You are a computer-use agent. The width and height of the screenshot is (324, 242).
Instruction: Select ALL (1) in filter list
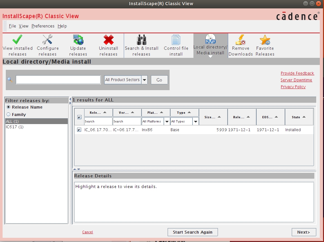click(x=36, y=121)
